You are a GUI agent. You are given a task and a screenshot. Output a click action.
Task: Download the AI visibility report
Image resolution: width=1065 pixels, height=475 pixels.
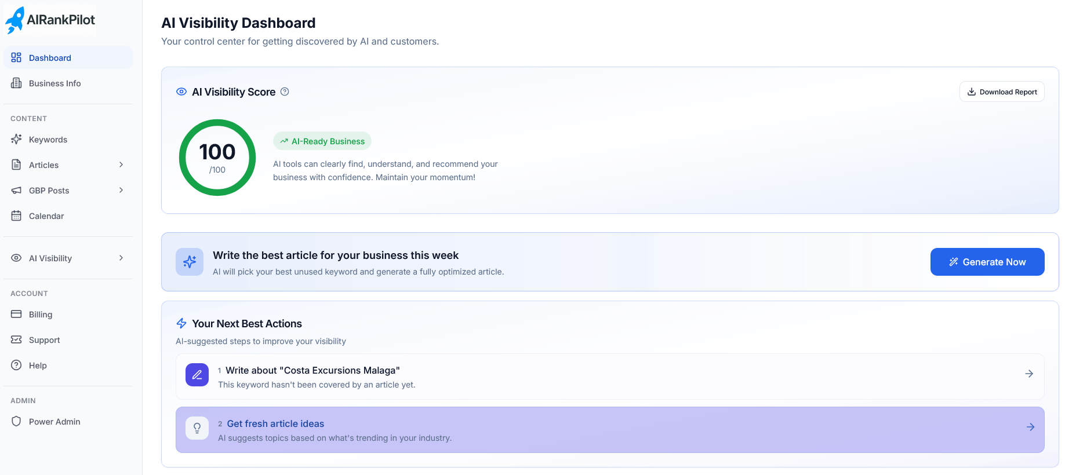pyautogui.click(x=1002, y=92)
